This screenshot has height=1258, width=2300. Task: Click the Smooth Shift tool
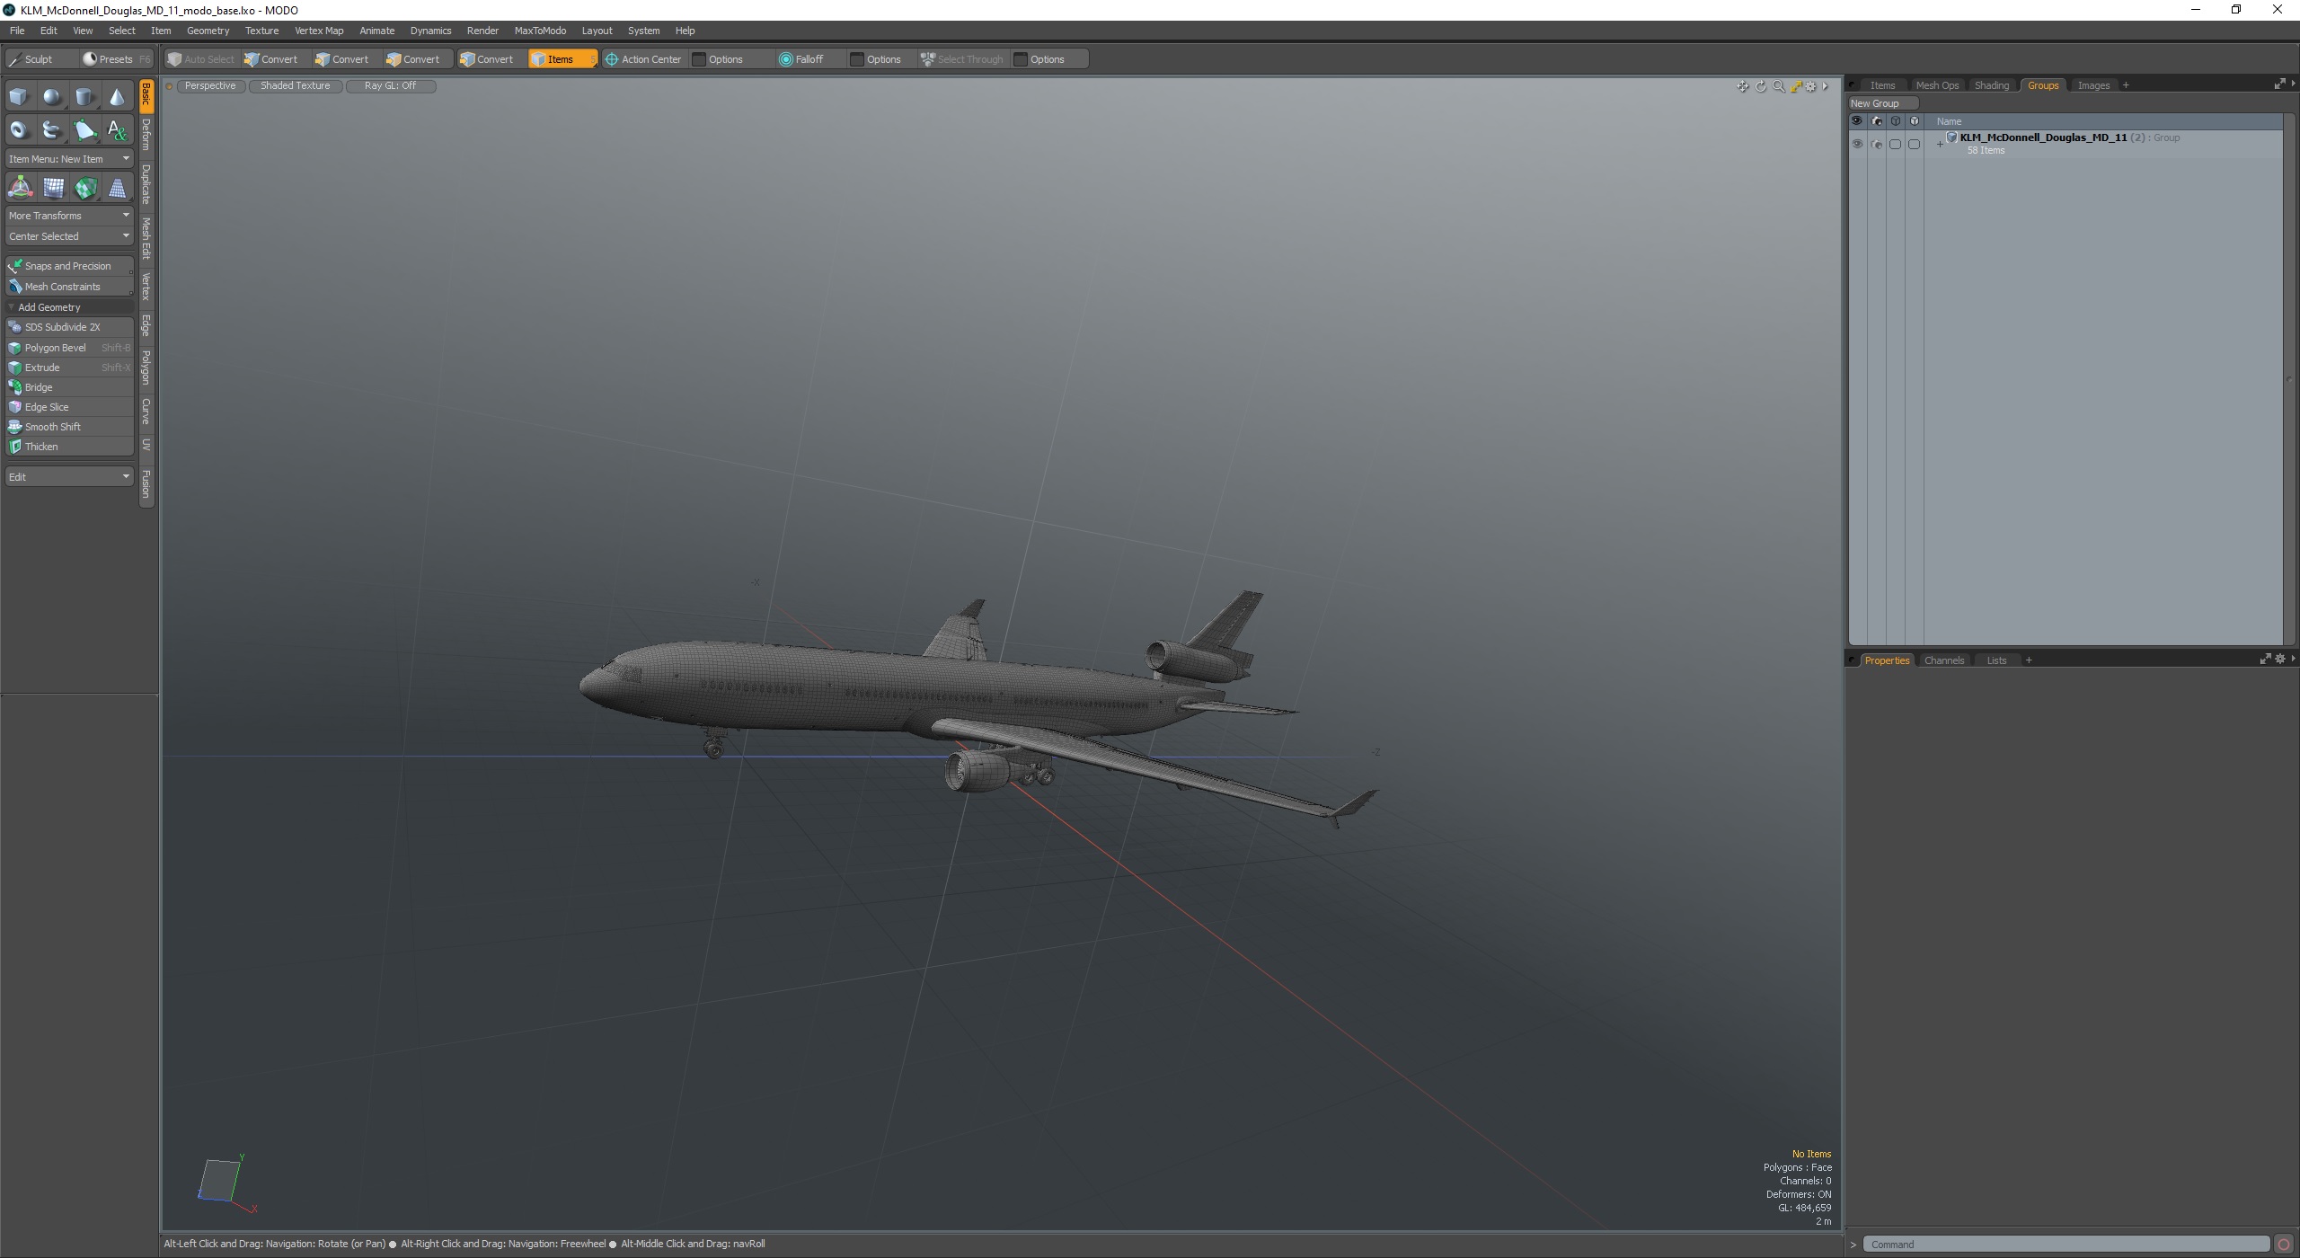coord(69,427)
